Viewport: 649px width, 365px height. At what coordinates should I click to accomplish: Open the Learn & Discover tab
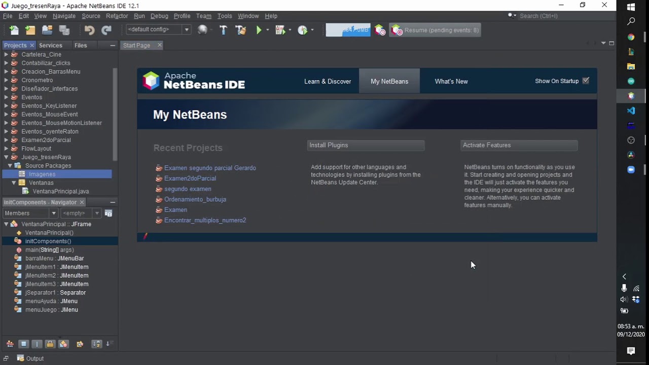pos(328,81)
